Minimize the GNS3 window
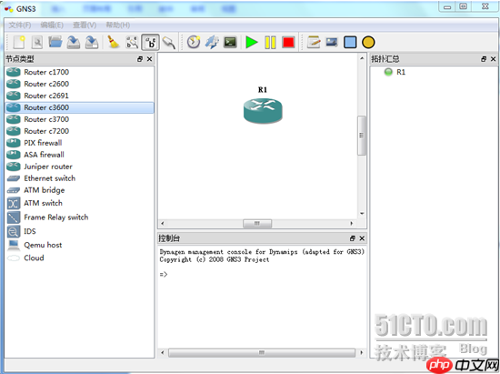Viewport: 500px width, 374px height. click(447, 6)
